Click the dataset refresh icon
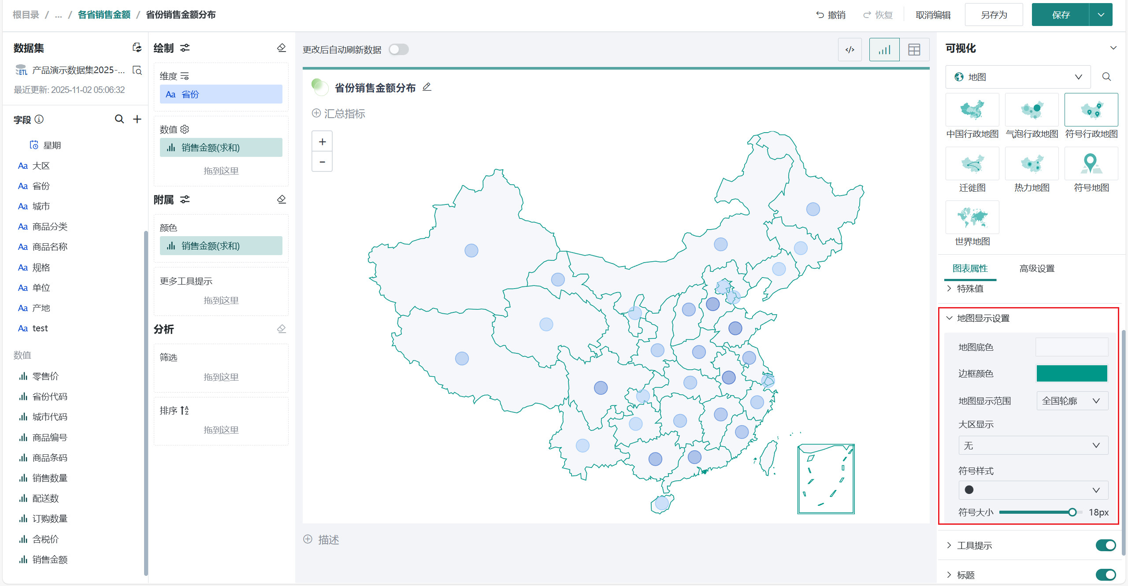Viewport: 1128px width, 586px height. pyautogui.click(x=137, y=48)
